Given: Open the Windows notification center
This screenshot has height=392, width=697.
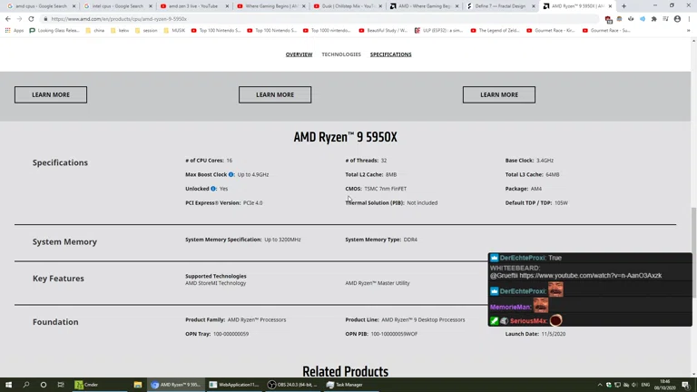Looking at the screenshot, I should point(685,385).
